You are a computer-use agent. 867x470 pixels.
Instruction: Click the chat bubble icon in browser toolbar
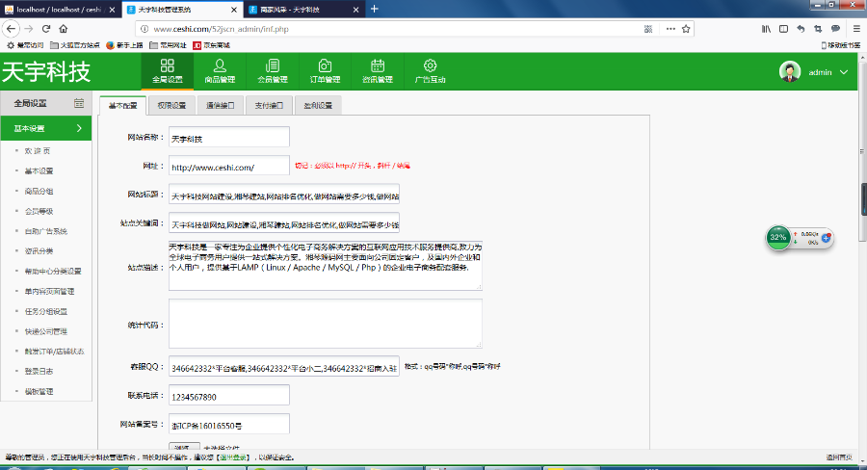click(835, 29)
